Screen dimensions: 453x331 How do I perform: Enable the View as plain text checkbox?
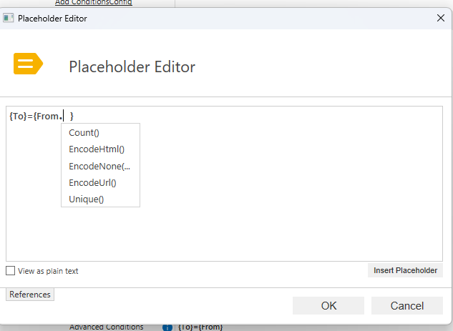[x=11, y=271]
